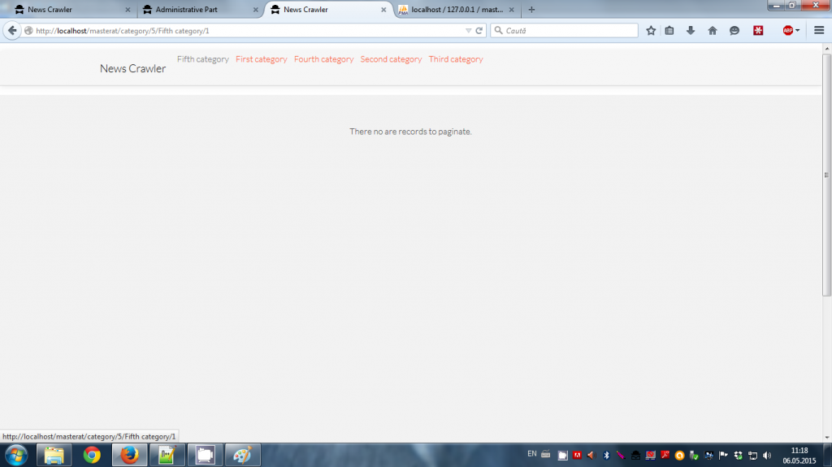Open the downloads arrow icon
832x467 pixels.
pos(691,31)
